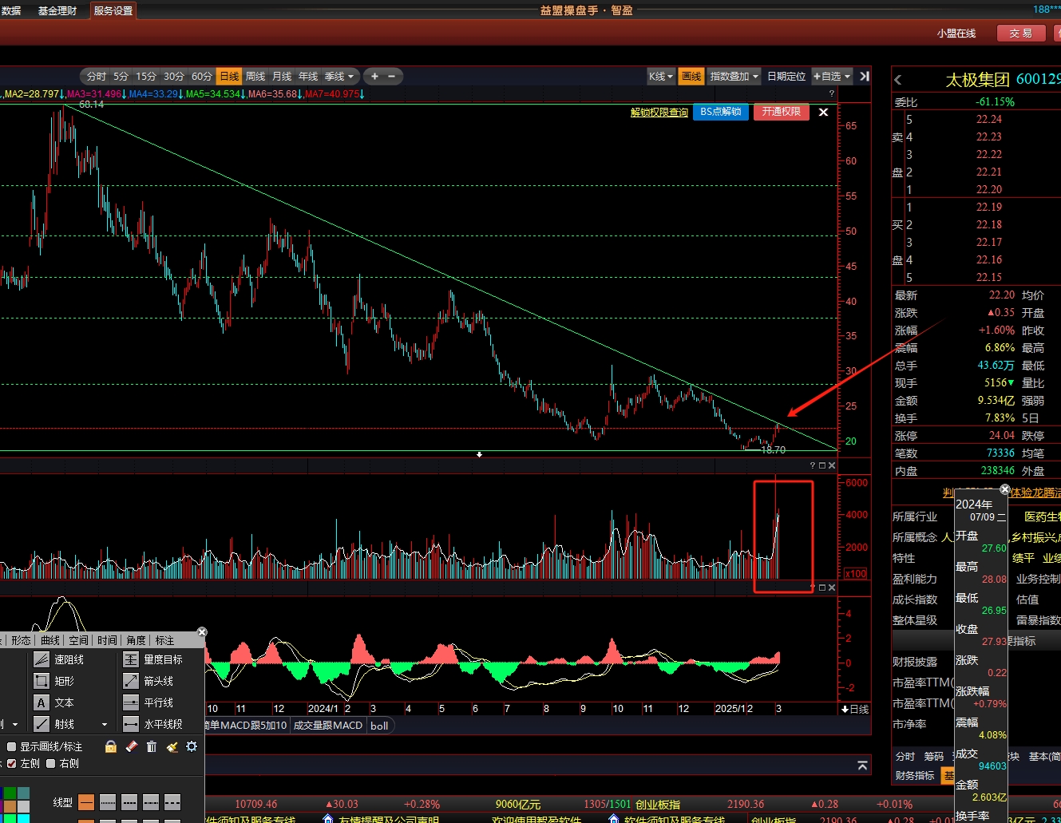Open the K线 chart type dropdown
The width and height of the screenshot is (1061, 823).
[661, 77]
